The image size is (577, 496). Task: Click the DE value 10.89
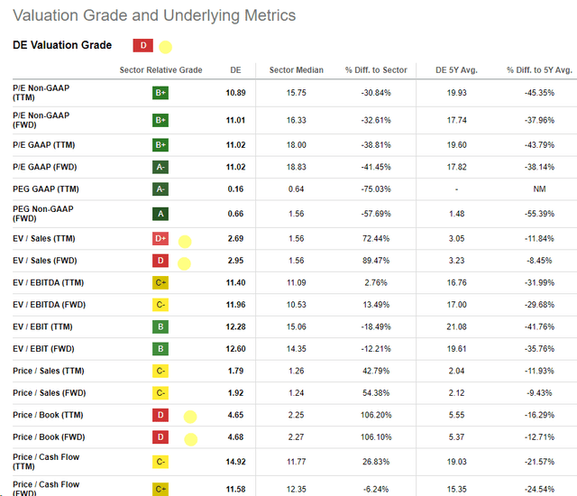[x=235, y=93]
